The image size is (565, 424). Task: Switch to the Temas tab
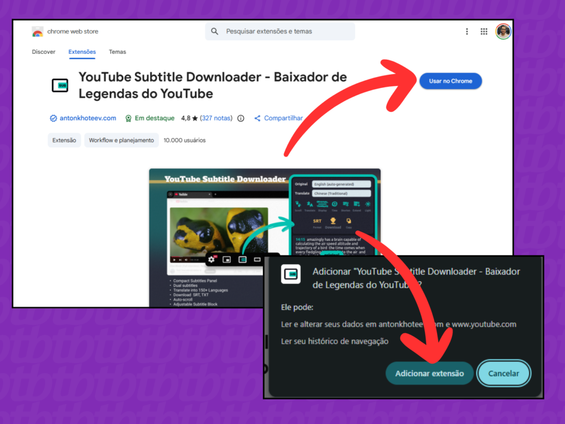pos(117,52)
